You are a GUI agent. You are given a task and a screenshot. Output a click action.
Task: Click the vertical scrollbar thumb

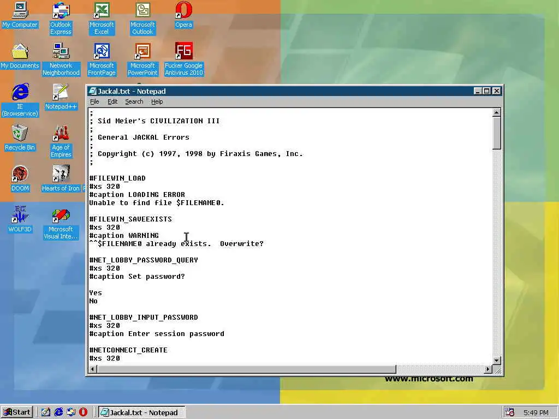pyautogui.click(x=497, y=133)
